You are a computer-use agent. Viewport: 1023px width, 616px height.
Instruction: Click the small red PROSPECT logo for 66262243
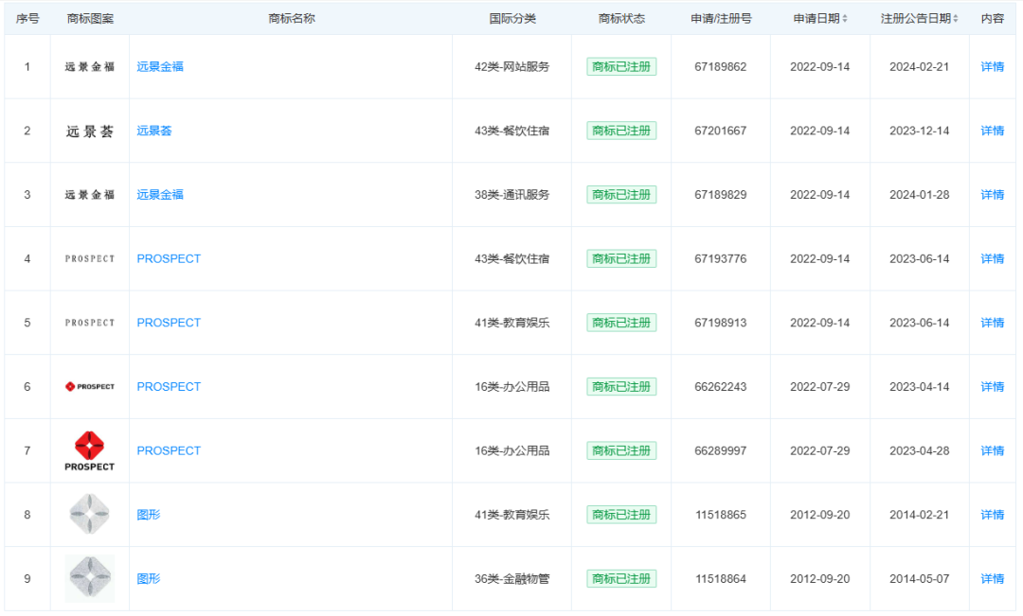90,387
